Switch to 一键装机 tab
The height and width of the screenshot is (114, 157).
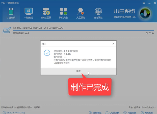[29, 14]
